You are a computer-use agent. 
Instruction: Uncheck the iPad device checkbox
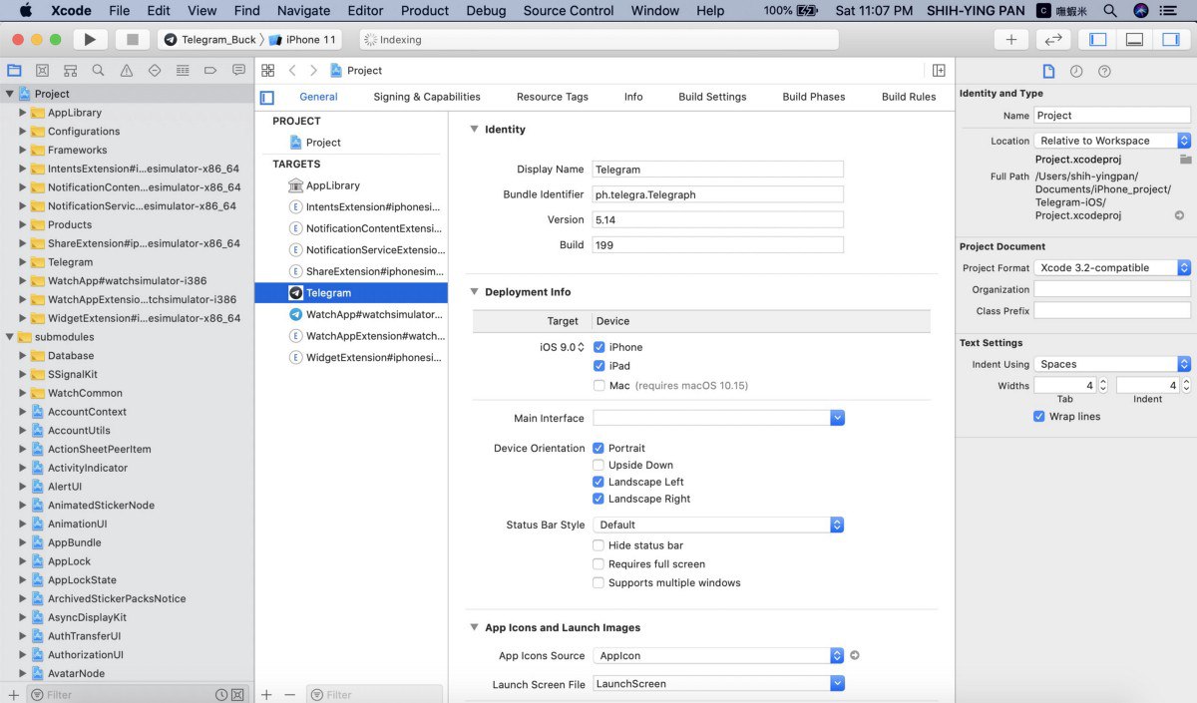click(598, 366)
